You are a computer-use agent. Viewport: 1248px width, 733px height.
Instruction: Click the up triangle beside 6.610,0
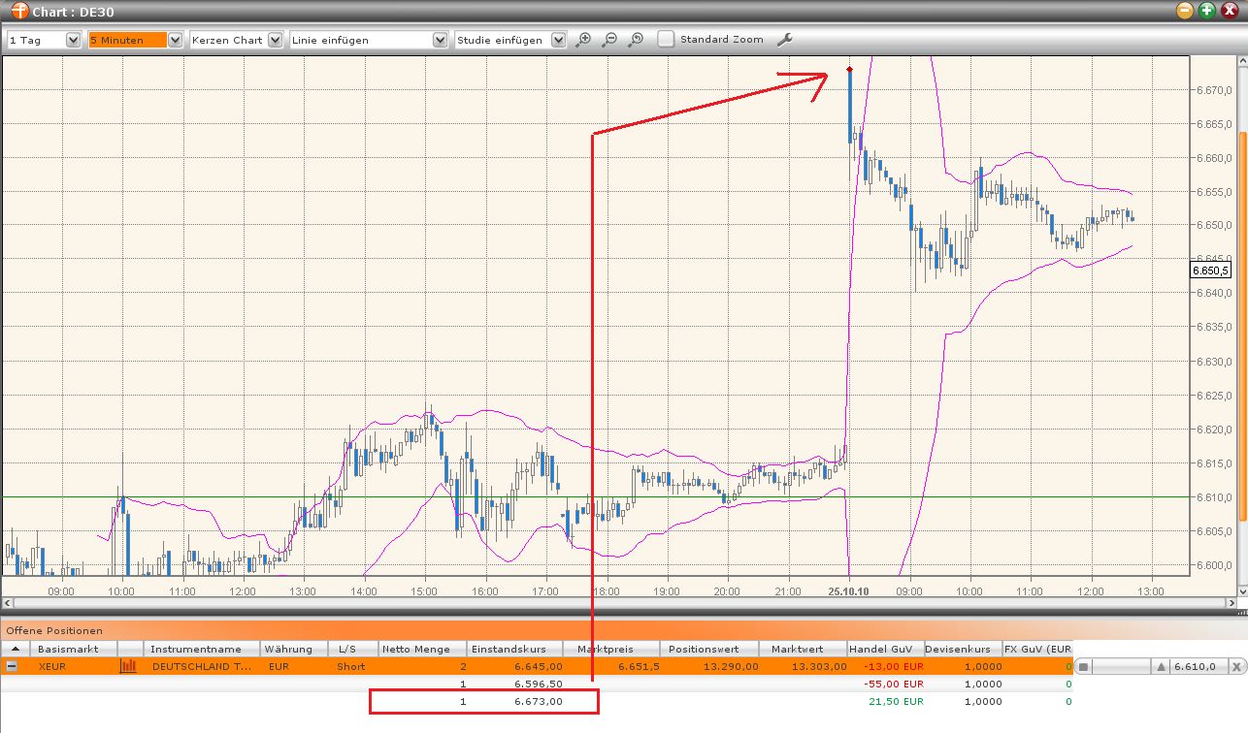pyautogui.click(x=1159, y=667)
